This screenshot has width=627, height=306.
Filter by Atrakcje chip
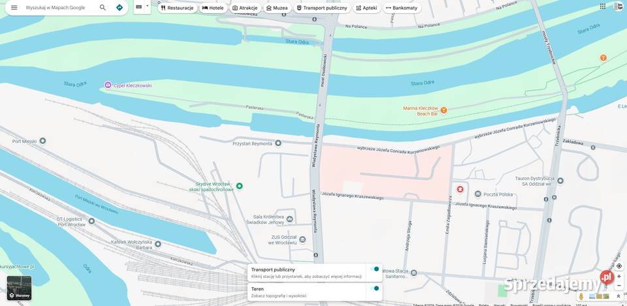[x=245, y=8]
